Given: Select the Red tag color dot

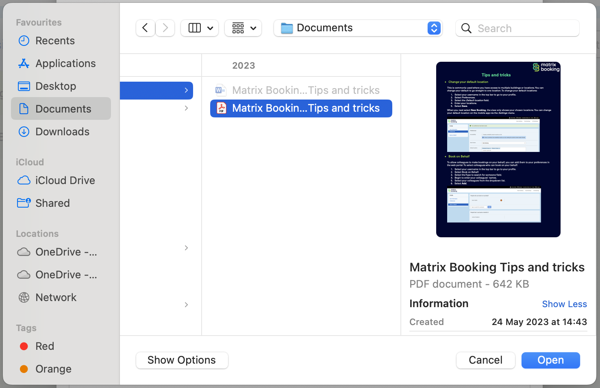Looking at the screenshot, I should point(24,346).
